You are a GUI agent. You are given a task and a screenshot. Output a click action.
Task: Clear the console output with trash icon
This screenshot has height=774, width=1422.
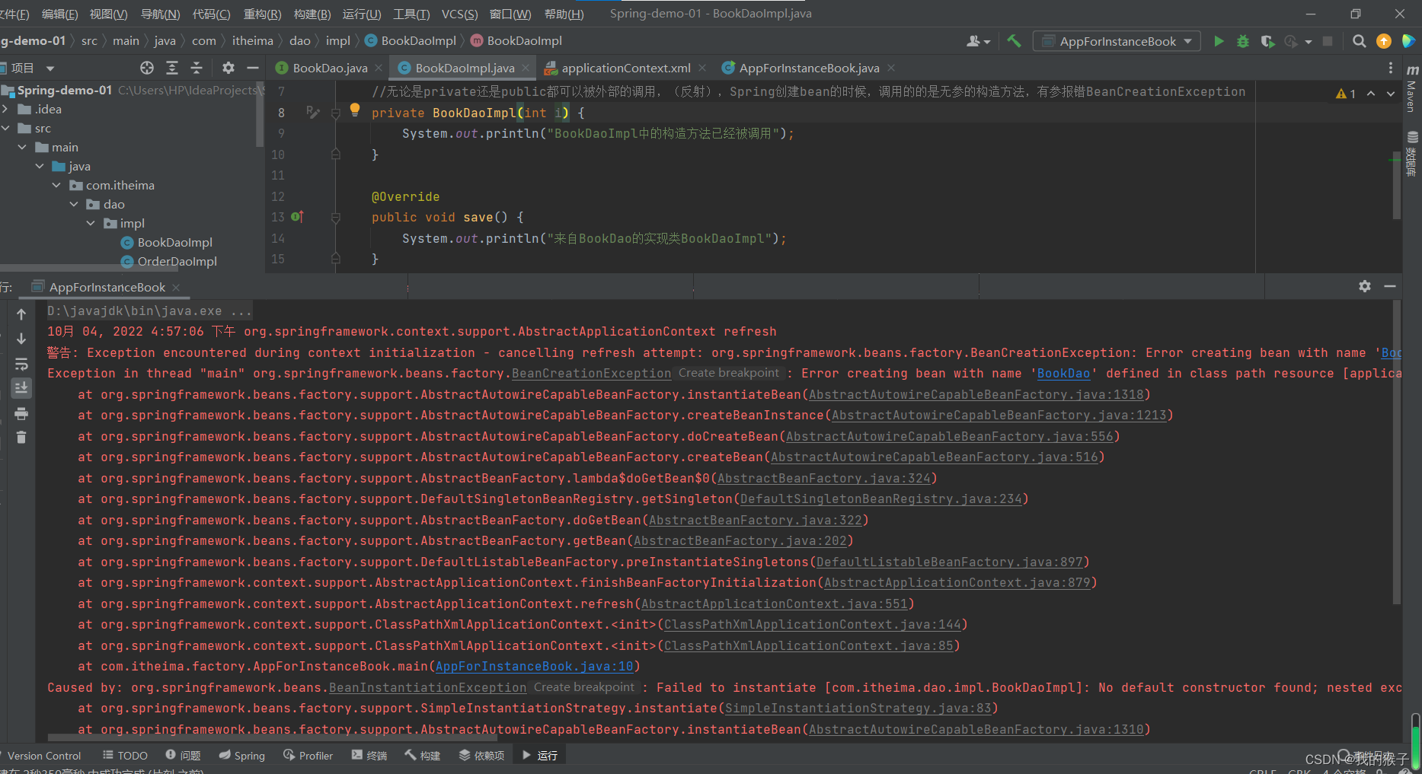tap(21, 437)
